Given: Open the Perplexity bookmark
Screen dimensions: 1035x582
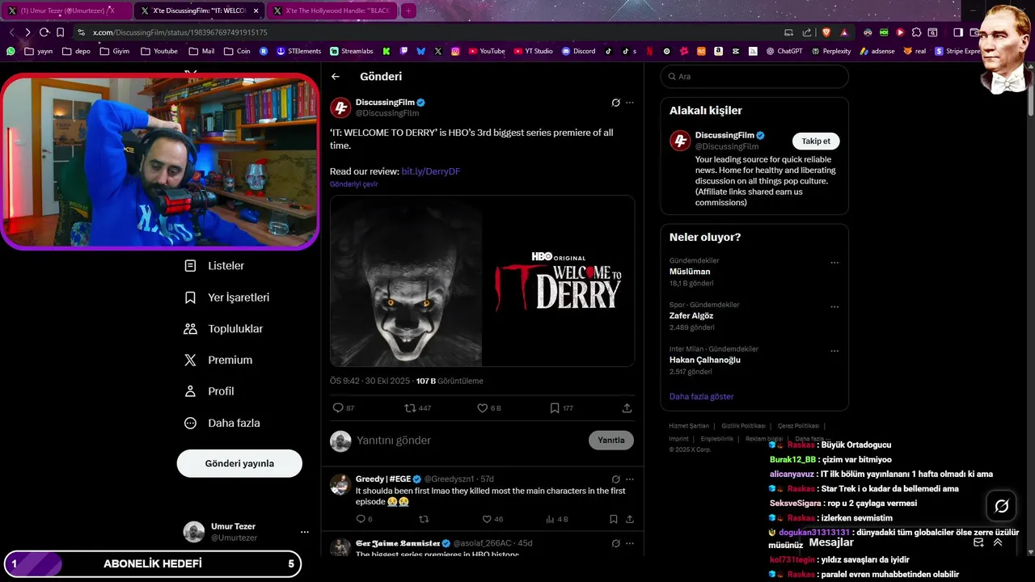Looking at the screenshot, I should click(830, 51).
